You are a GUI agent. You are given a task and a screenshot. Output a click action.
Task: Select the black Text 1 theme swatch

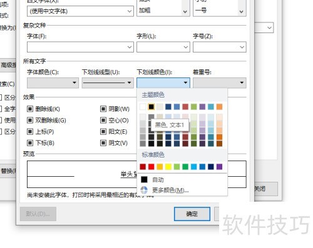(151, 107)
